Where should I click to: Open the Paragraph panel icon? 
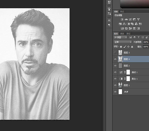tap(109, 25)
